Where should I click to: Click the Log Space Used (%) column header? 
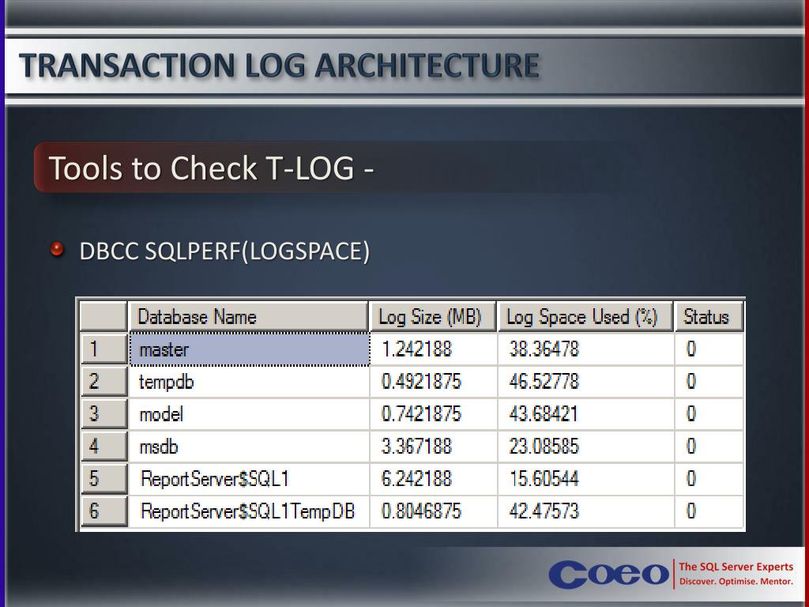(585, 316)
